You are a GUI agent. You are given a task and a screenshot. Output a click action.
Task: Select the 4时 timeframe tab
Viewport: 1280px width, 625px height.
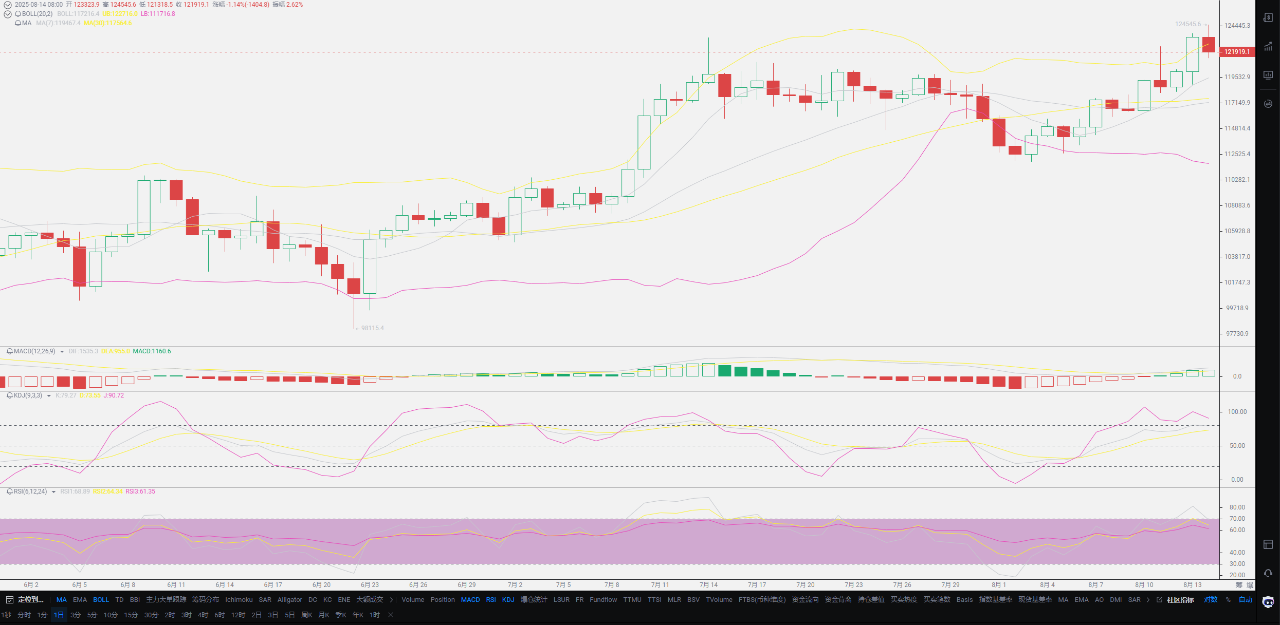(x=203, y=615)
